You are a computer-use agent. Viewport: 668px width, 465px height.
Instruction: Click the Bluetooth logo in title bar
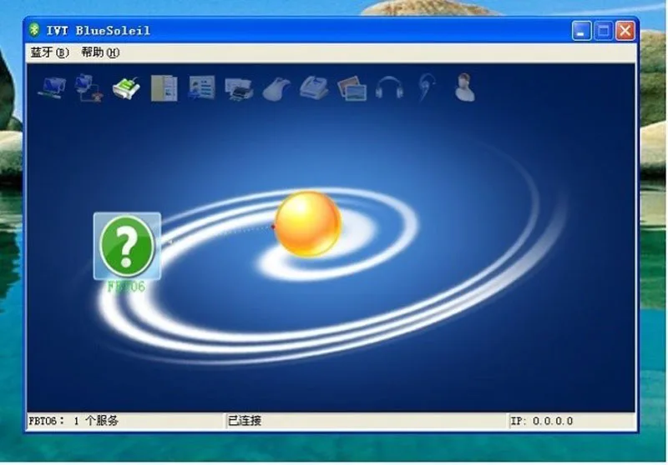pyautogui.click(x=34, y=30)
